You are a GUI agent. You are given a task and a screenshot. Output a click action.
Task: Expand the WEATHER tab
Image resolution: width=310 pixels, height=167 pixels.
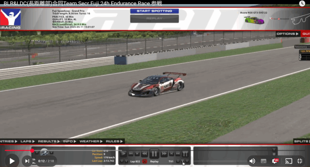coord(91,141)
